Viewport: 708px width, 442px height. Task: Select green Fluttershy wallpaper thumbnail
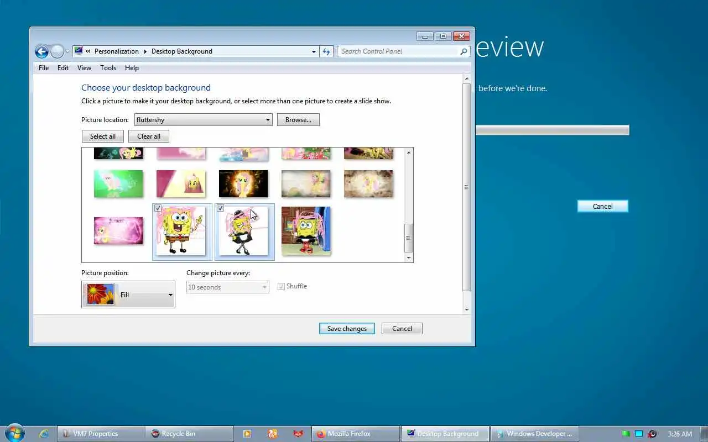118,183
